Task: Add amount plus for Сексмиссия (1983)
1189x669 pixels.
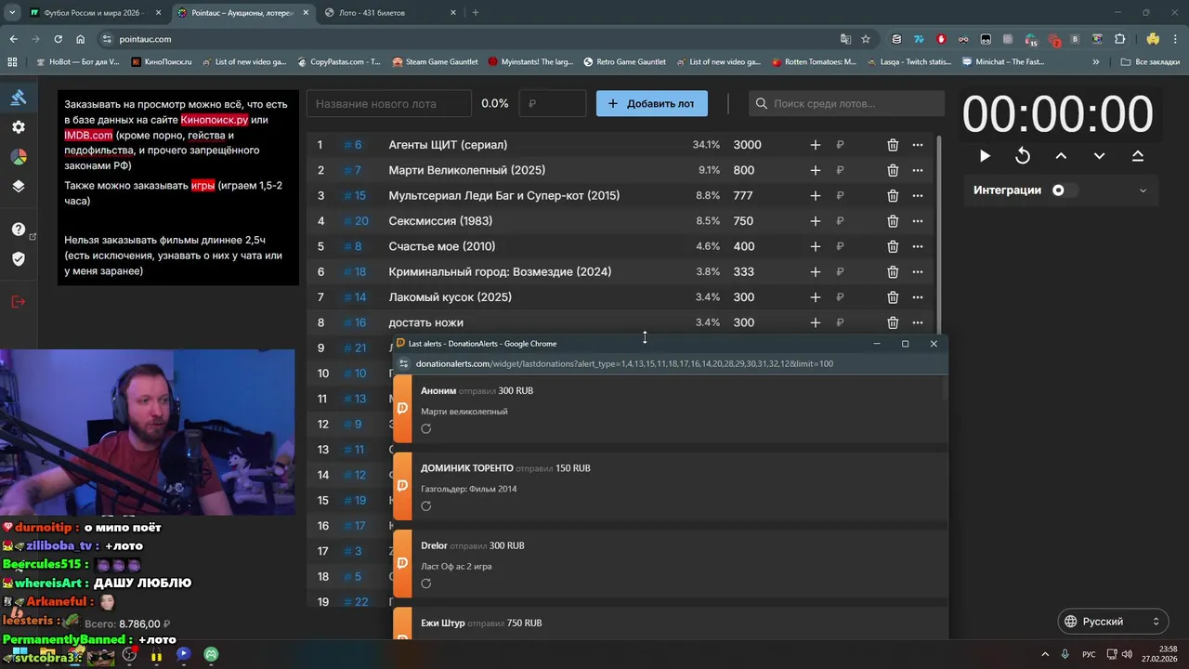Action: [x=815, y=221]
